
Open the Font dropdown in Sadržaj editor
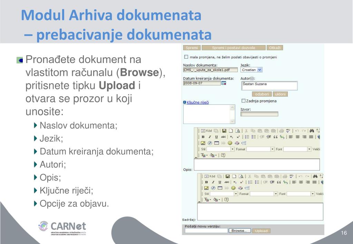301,194
